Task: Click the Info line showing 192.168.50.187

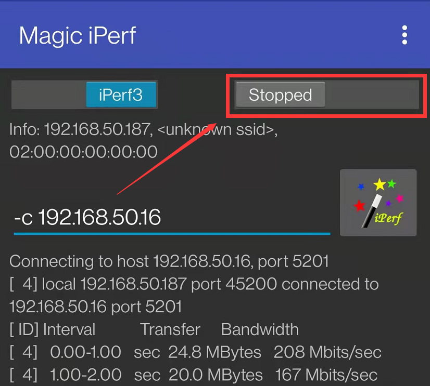Action: point(143,129)
